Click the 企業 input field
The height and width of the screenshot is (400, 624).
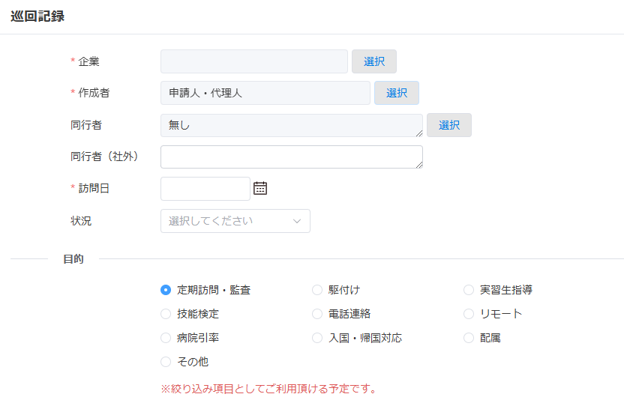(254, 61)
